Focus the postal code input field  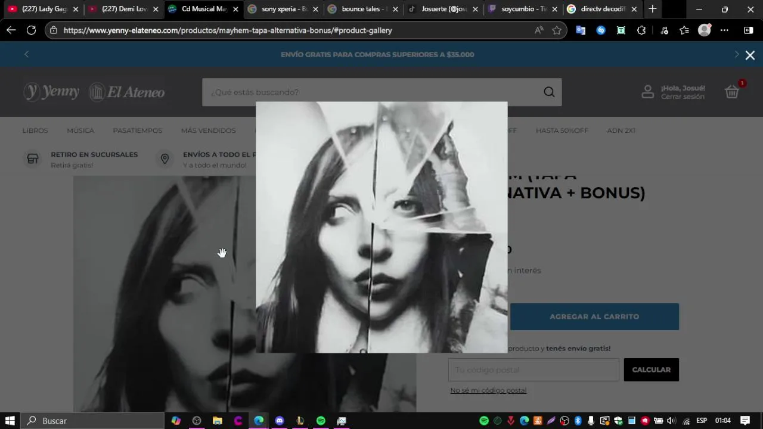click(534, 369)
